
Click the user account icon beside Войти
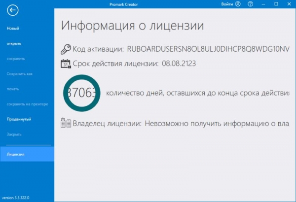coord(238,4)
